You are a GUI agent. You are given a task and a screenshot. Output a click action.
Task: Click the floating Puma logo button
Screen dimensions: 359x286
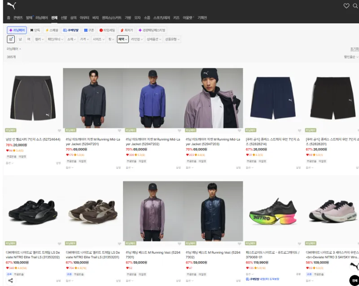(x=355, y=267)
